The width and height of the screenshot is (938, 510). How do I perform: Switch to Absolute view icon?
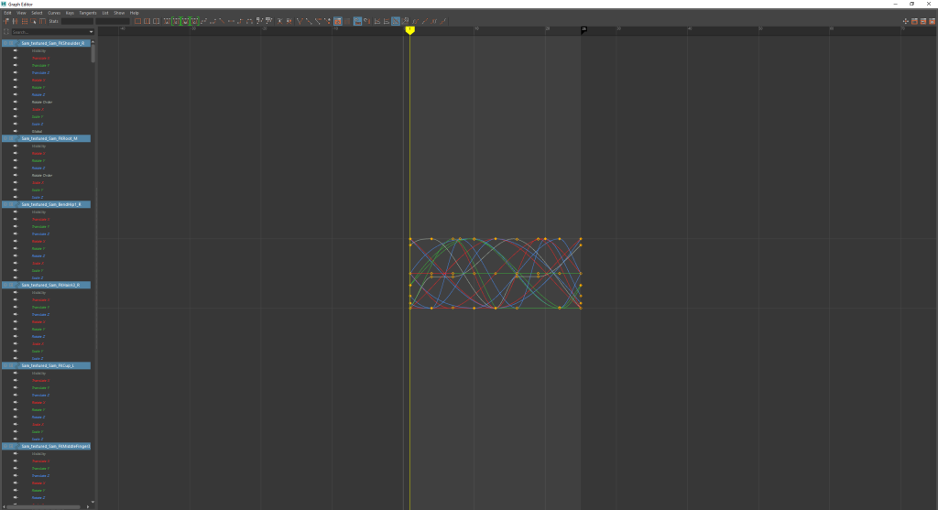pyautogui.click(x=376, y=21)
